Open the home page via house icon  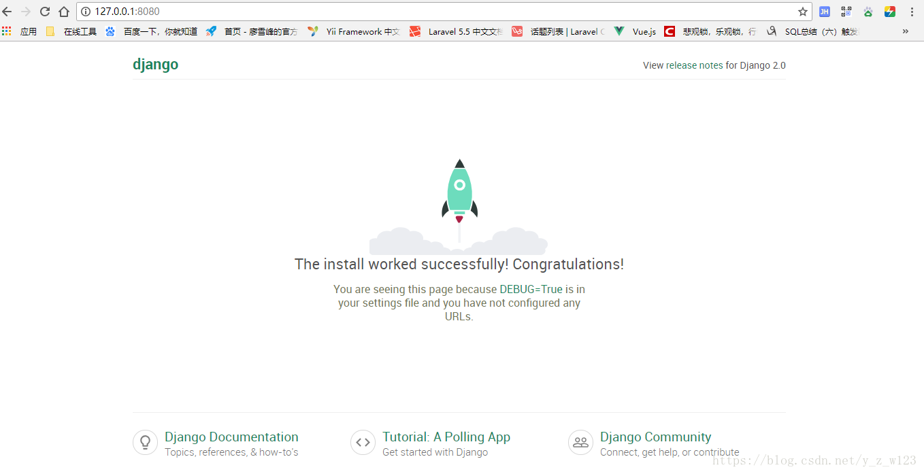pos(64,12)
